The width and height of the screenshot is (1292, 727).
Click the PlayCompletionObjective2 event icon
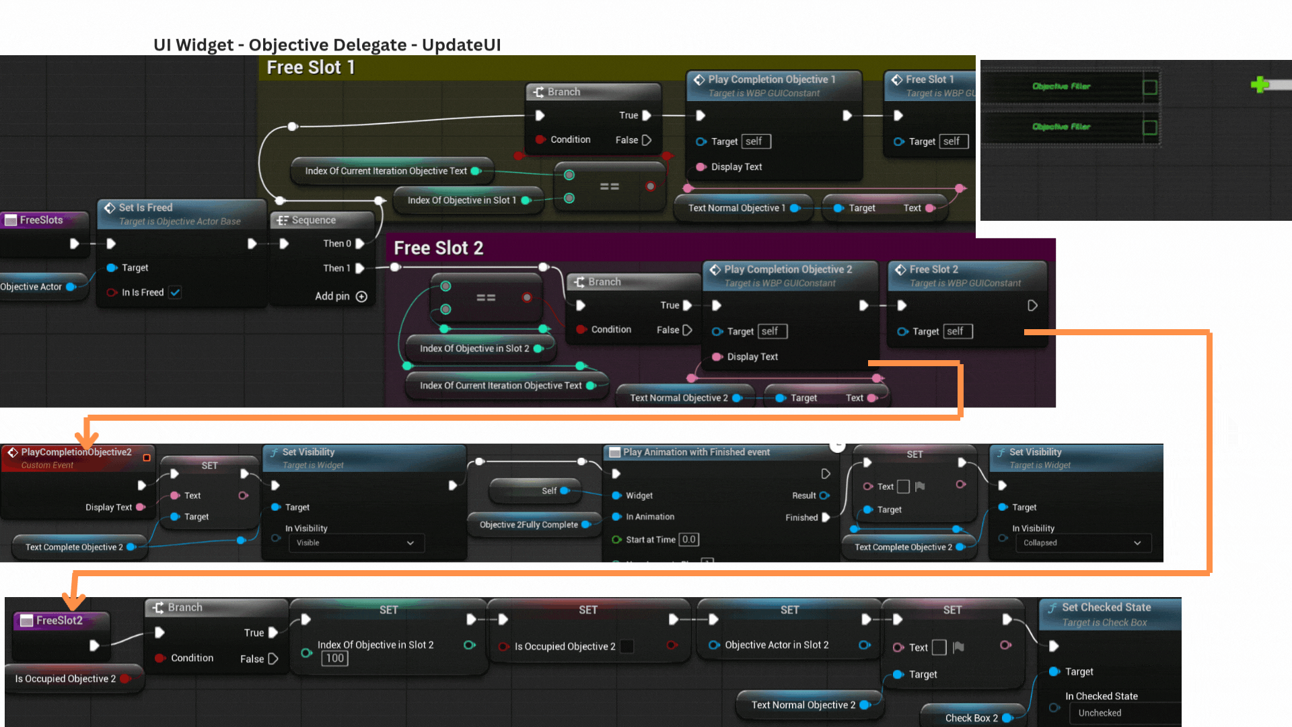12,452
